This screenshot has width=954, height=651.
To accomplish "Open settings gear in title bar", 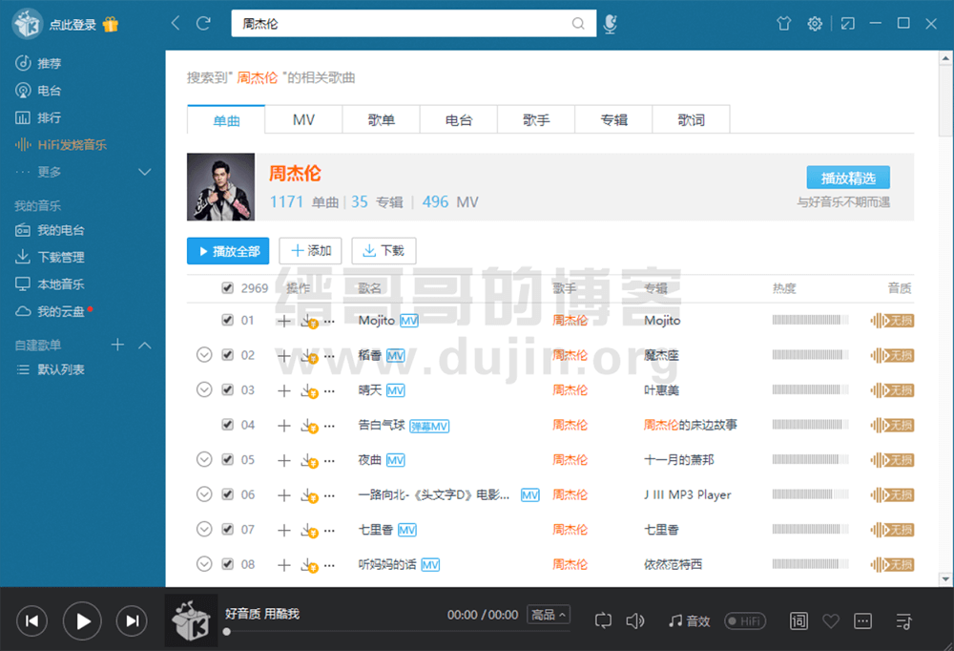I will pyautogui.click(x=814, y=24).
